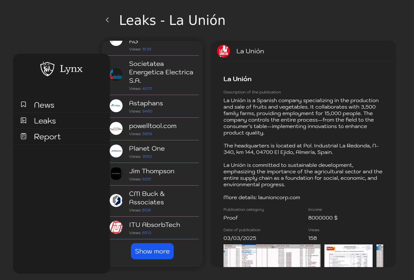
Task: Click the Leaks document icon
Action: 24,120
